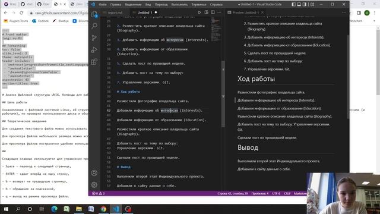Click the cursor position 'Строка 42, столбец 29' status
380x214 pixels.
(232, 193)
